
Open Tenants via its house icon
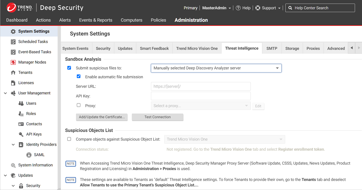(13, 73)
